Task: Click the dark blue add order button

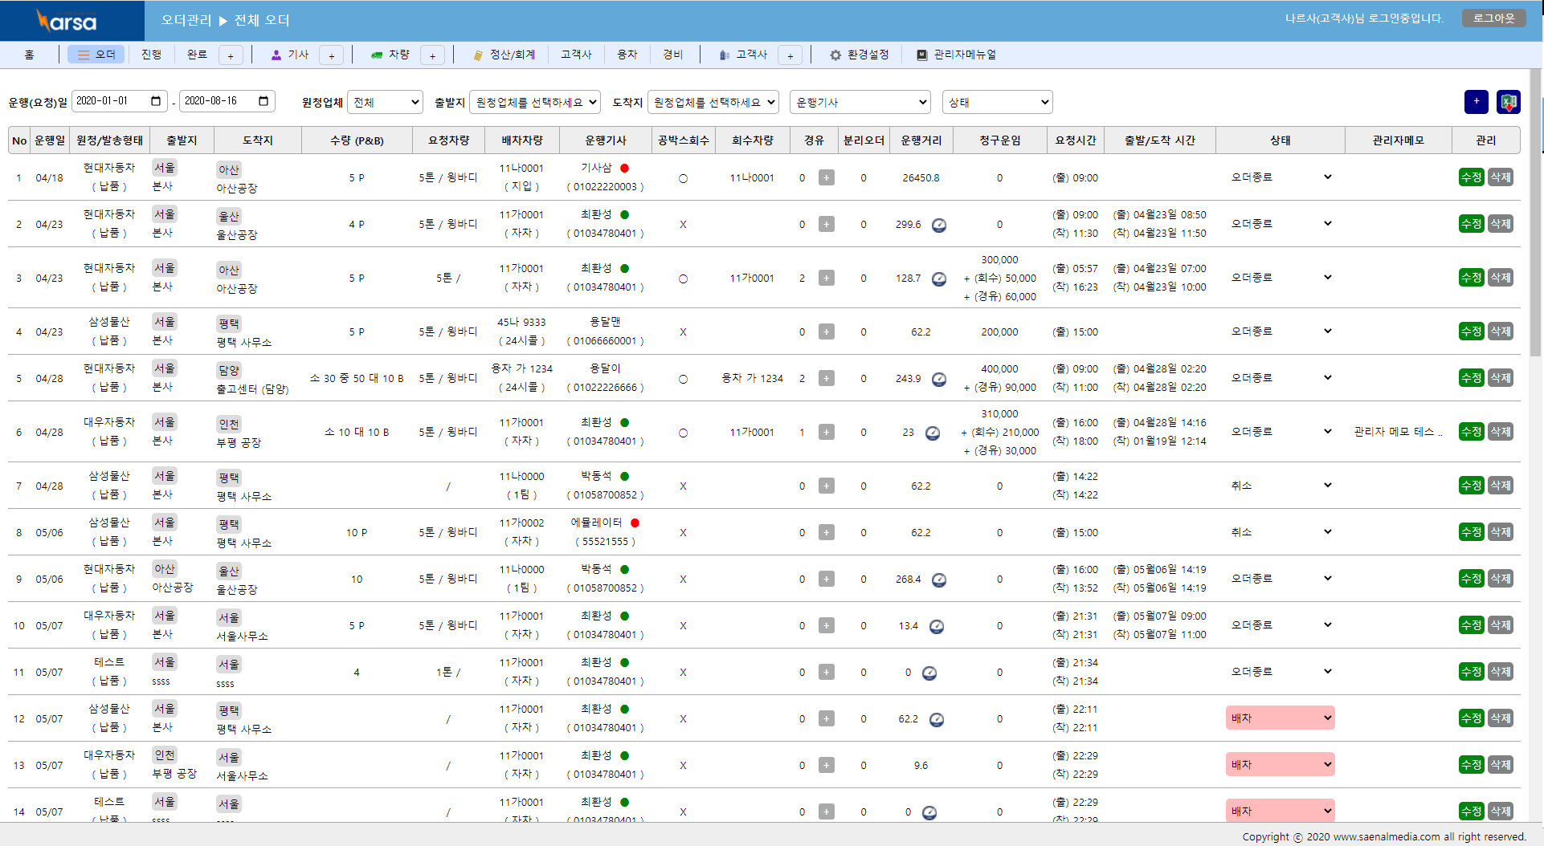Action: pyautogui.click(x=1476, y=102)
